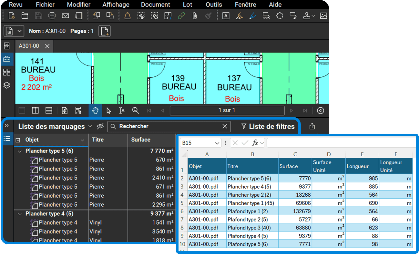This screenshot has height=254, width=419.
Task: Open the Liste des marquages panel dropdown
Action: 89,126
